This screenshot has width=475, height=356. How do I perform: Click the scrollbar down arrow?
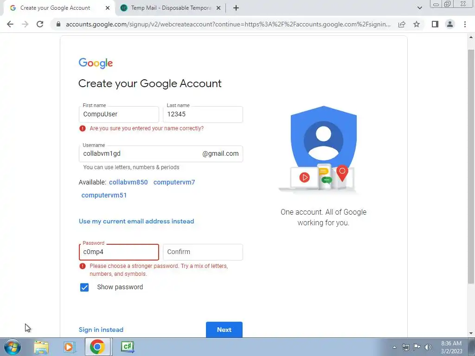point(471,334)
